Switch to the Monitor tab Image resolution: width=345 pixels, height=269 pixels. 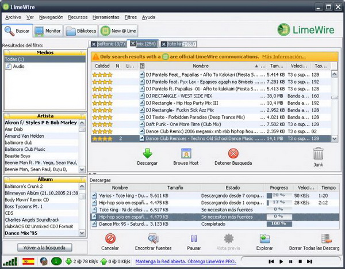(x=48, y=31)
